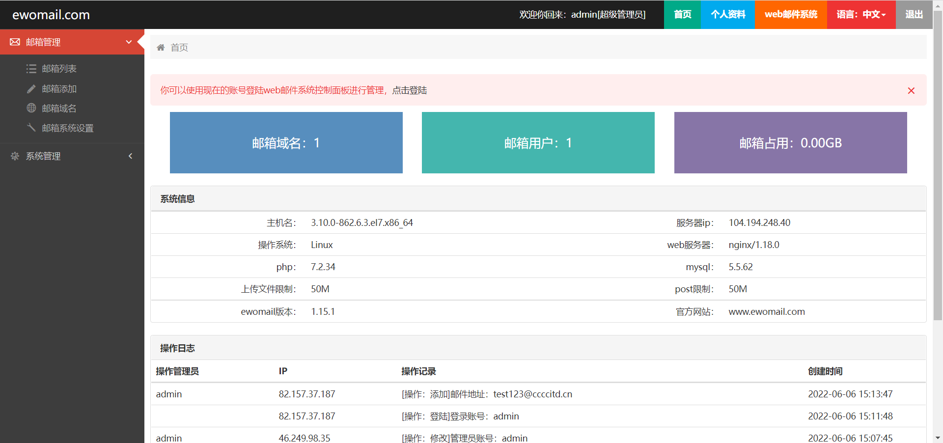Click the 退出 logout button
The height and width of the screenshot is (443, 943).
(914, 15)
